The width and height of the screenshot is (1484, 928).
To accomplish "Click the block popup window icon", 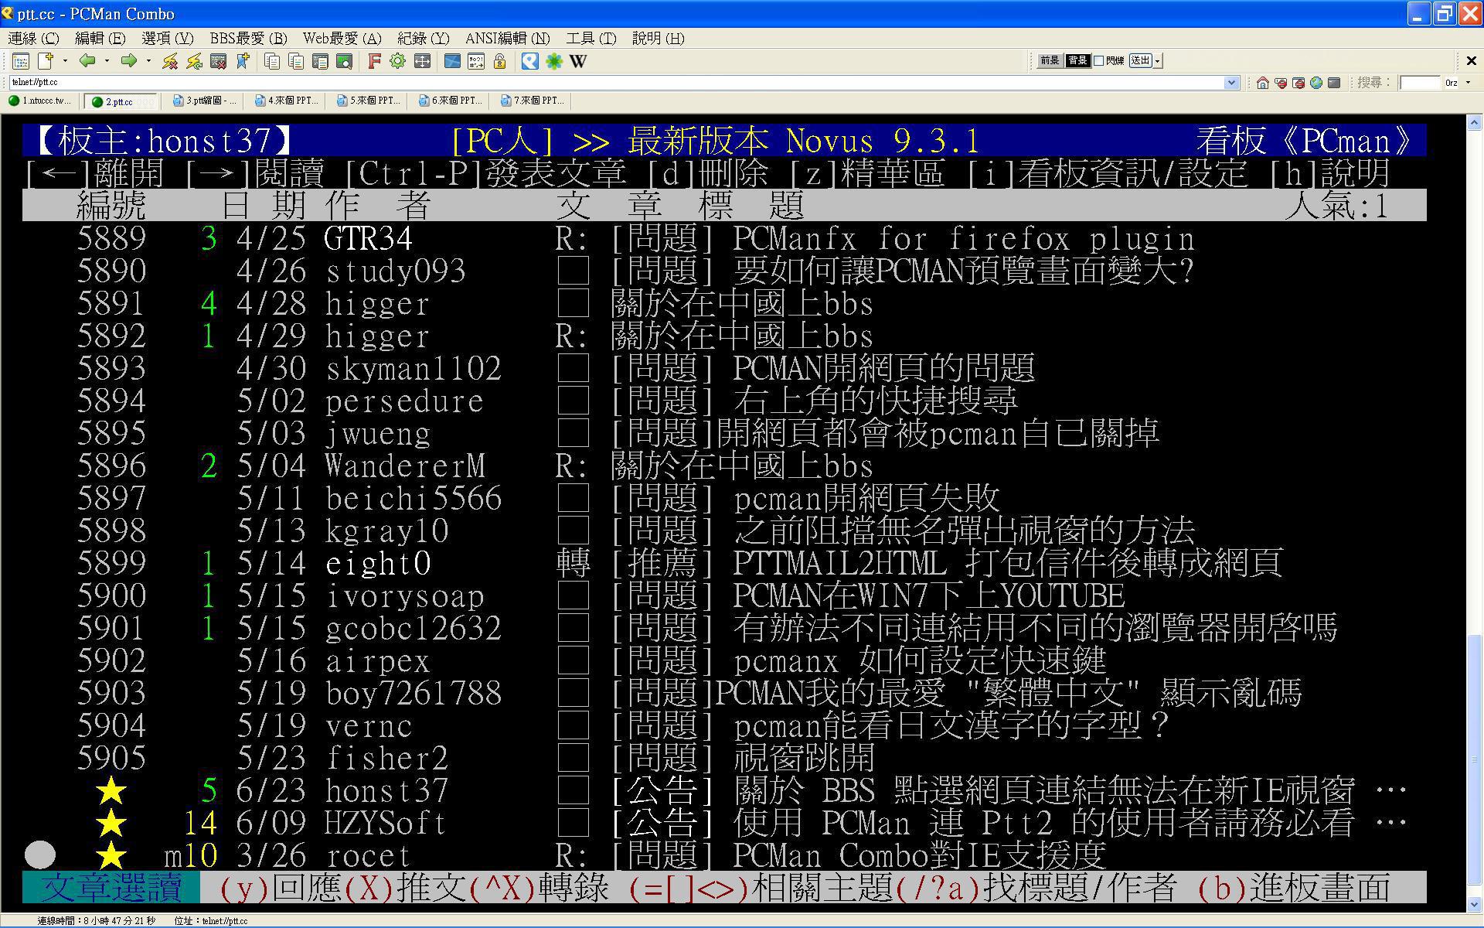I will pyautogui.click(x=1298, y=83).
